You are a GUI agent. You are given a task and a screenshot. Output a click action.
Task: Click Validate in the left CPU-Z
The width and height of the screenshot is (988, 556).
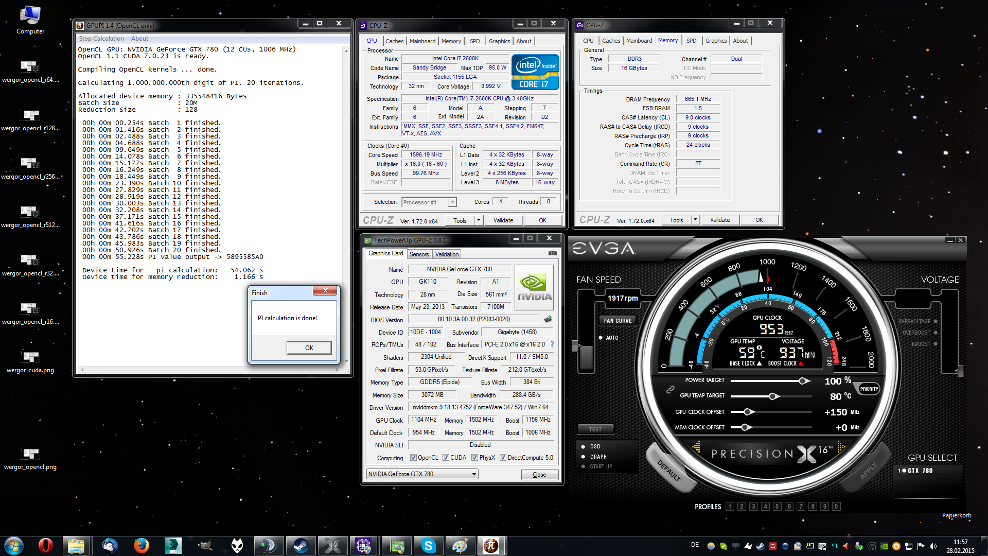[x=503, y=220]
